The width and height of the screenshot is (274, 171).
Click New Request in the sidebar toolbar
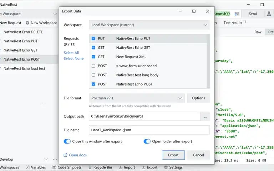(10, 23)
